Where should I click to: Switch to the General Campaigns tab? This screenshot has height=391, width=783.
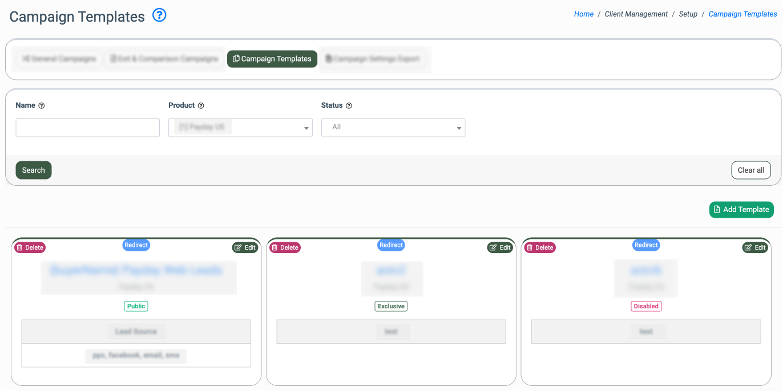[59, 59]
